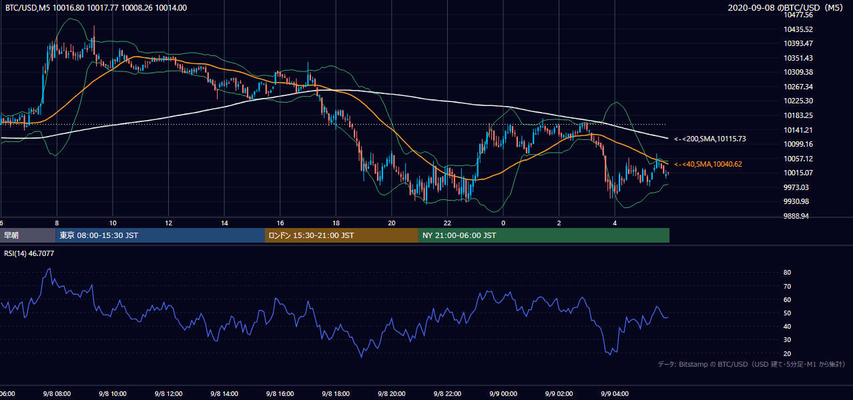The width and height of the screenshot is (853, 400).
Task: Select RSI scale value 40
Action: coord(787,326)
